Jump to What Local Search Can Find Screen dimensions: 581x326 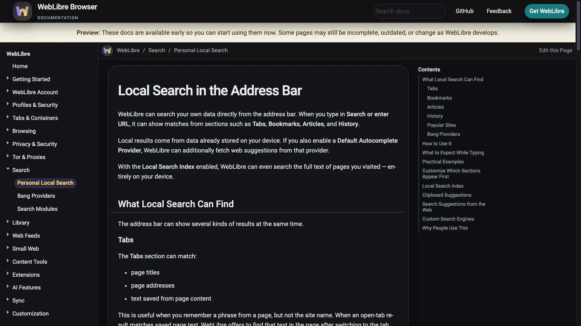pyautogui.click(x=452, y=79)
